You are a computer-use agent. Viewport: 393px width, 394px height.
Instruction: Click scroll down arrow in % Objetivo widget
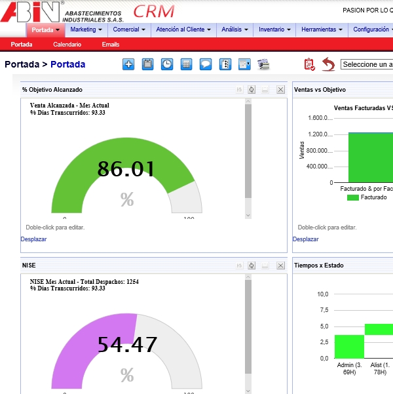pyautogui.click(x=248, y=216)
